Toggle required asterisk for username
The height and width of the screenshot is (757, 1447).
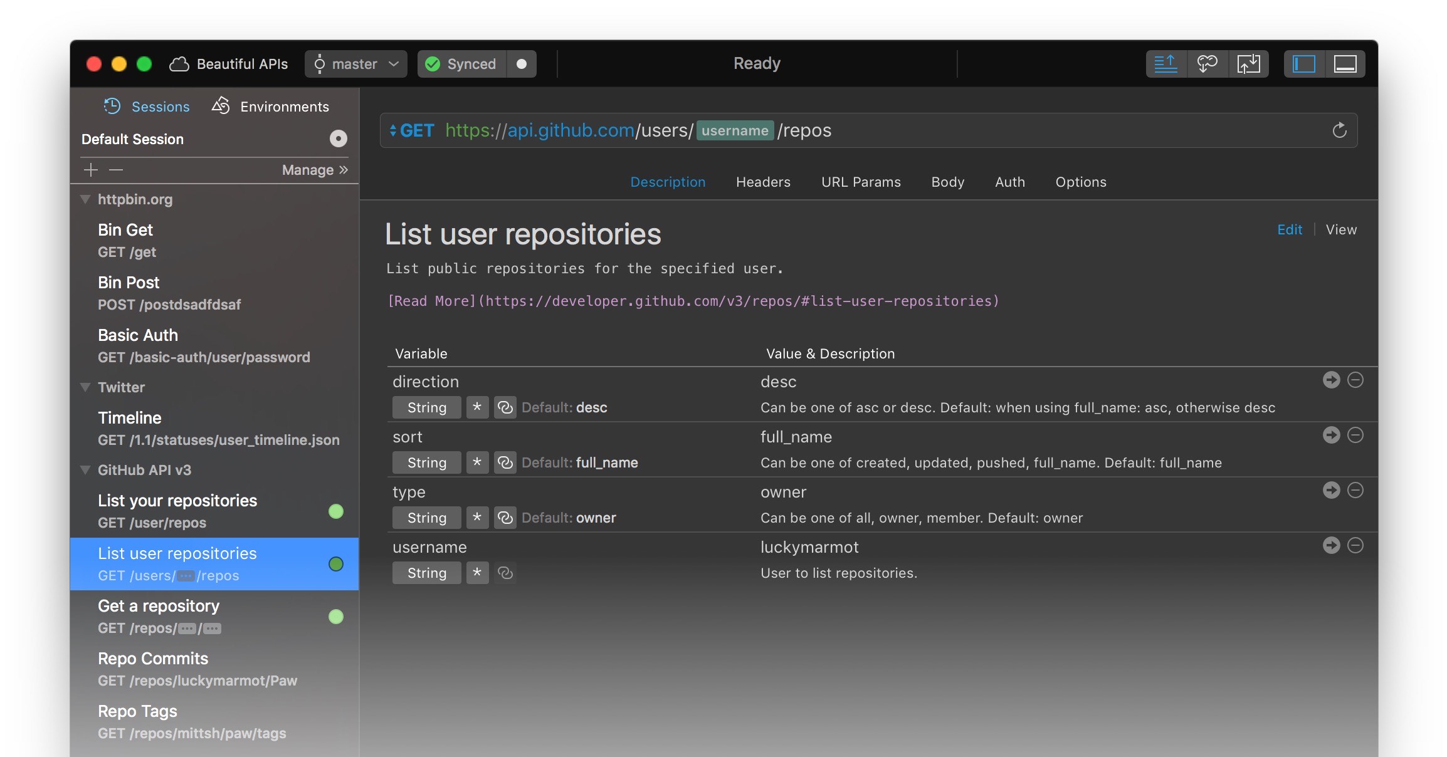pyautogui.click(x=477, y=573)
